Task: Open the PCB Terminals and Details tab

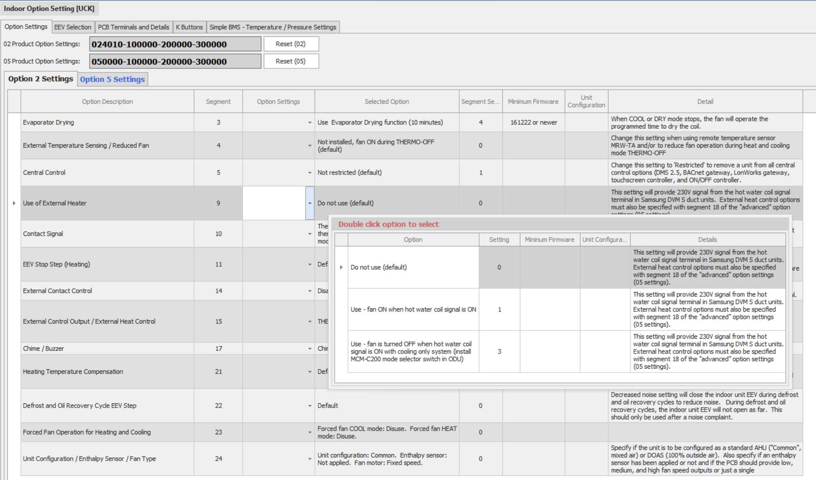Action: [x=134, y=27]
